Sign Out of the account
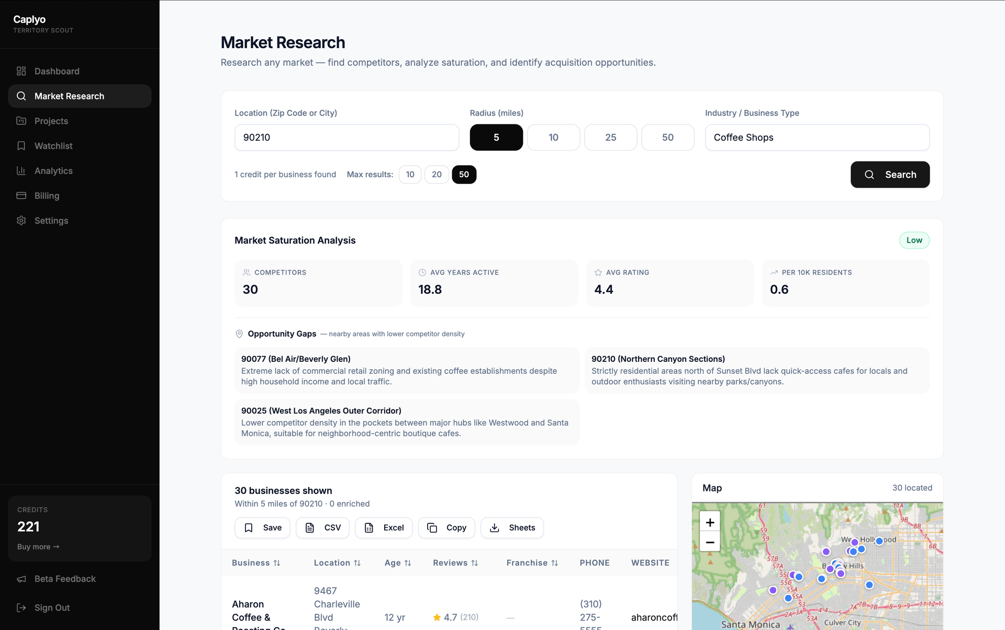1005x630 pixels. (52, 608)
